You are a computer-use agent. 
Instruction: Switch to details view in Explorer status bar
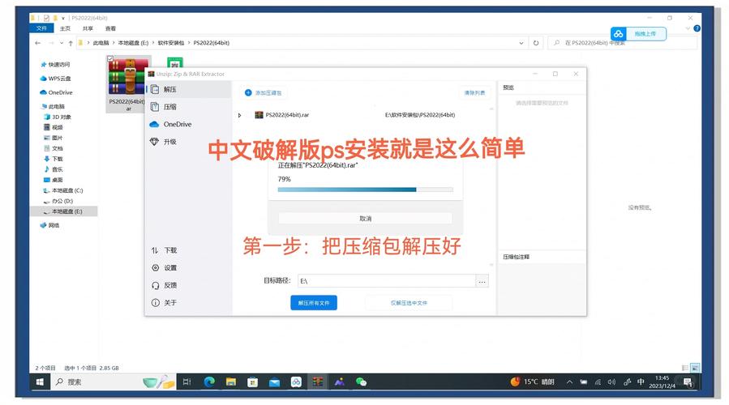tap(685, 368)
